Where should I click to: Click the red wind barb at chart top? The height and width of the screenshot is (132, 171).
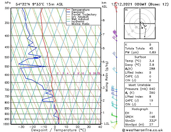(116, 7)
